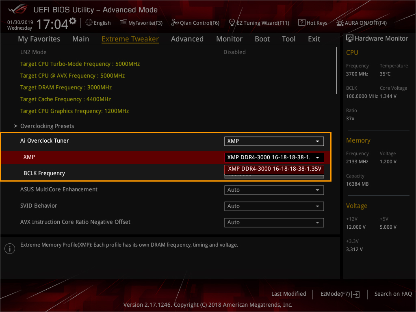The width and height of the screenshot is (416, 312).
Task: Click the Hot Keys label
Action: click(317, 23)
